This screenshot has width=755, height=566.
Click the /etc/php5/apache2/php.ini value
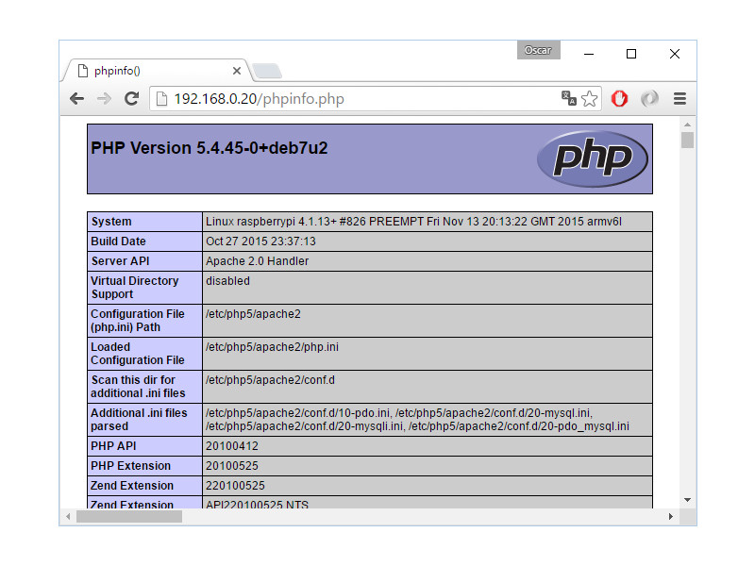pyautogui.click(x=272, y=347)
